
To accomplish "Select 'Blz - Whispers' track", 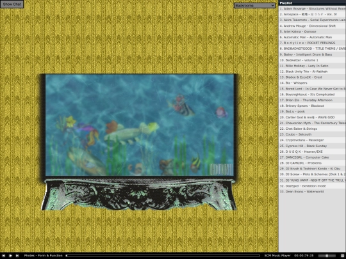I will point(312,83).
